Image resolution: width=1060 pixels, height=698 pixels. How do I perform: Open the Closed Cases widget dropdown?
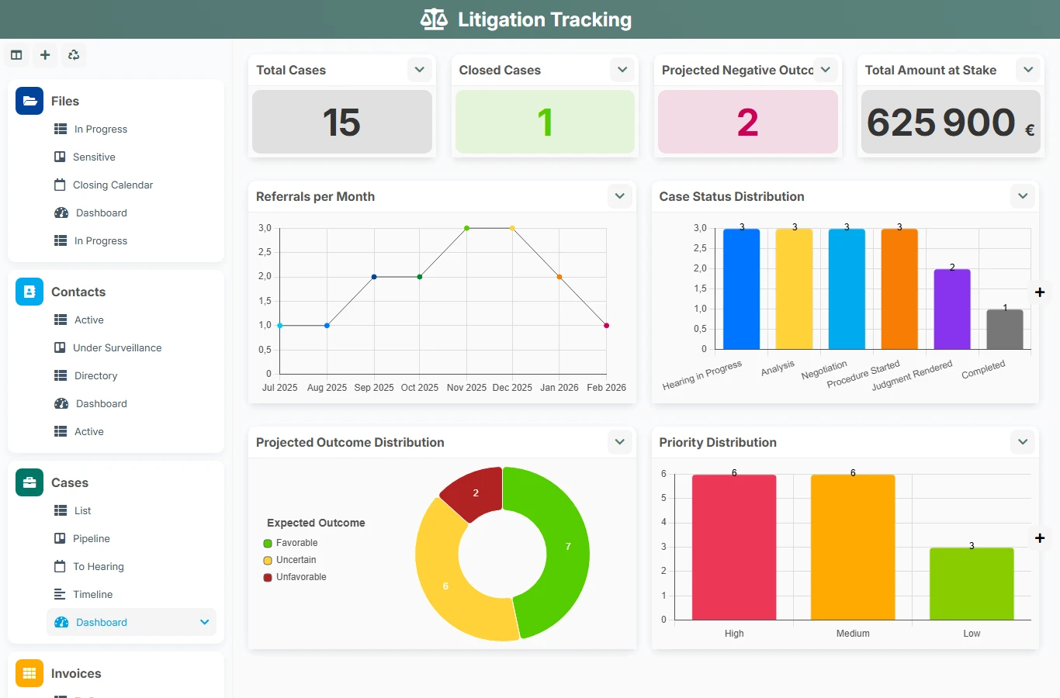622,70
